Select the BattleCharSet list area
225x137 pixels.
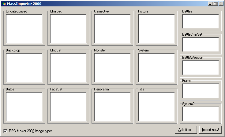[x=201, y=44]
